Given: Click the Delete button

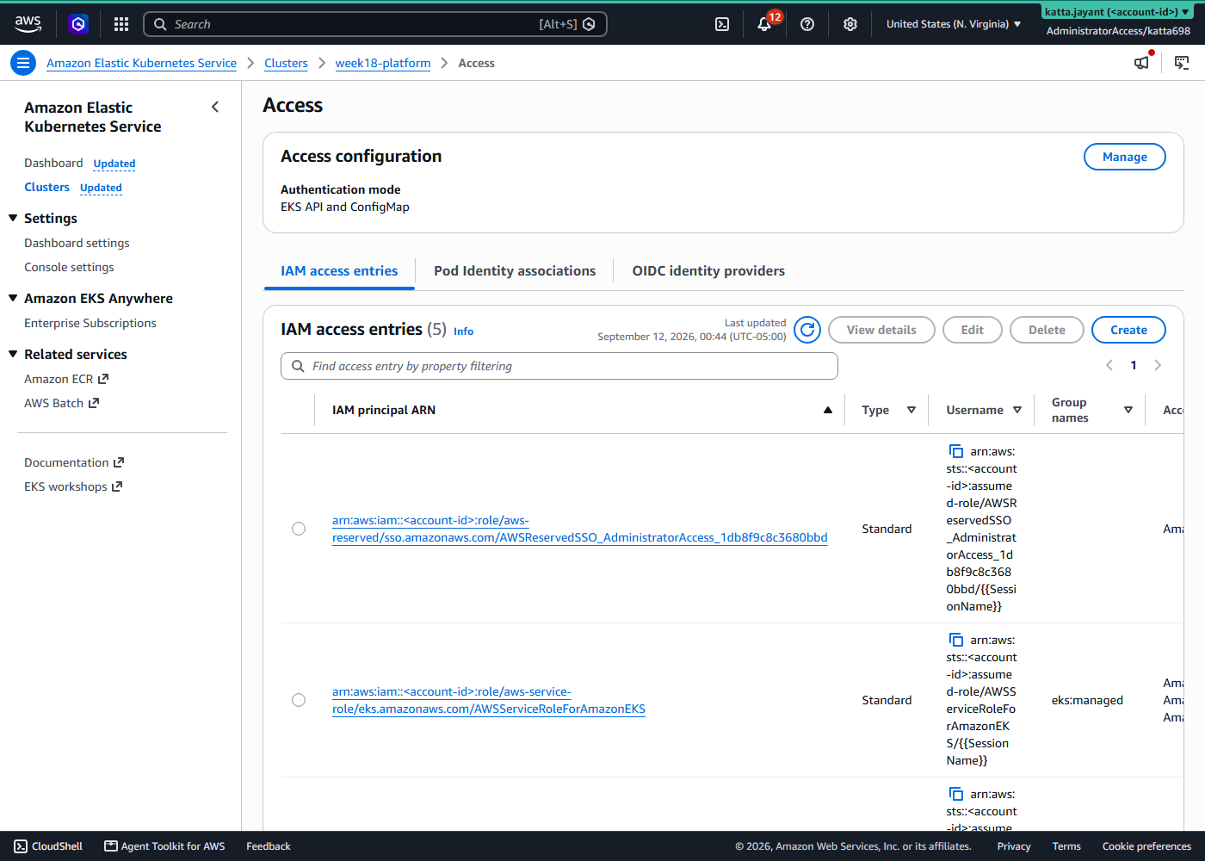Looking at the screenshot, I should point(1047,330).
